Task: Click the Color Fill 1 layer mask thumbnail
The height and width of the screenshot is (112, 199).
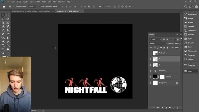Action: click(x=162, y=77)
